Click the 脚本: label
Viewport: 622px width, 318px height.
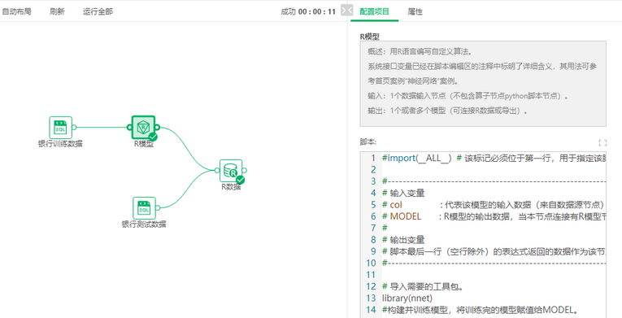pos(368,142)
